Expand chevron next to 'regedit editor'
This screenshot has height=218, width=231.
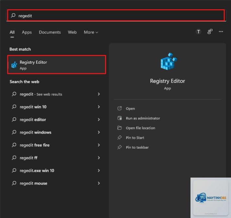[99, 120]
